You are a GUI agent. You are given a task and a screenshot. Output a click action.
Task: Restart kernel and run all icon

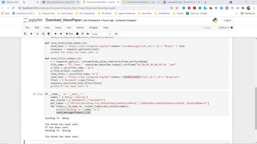[x=88, y=34]
